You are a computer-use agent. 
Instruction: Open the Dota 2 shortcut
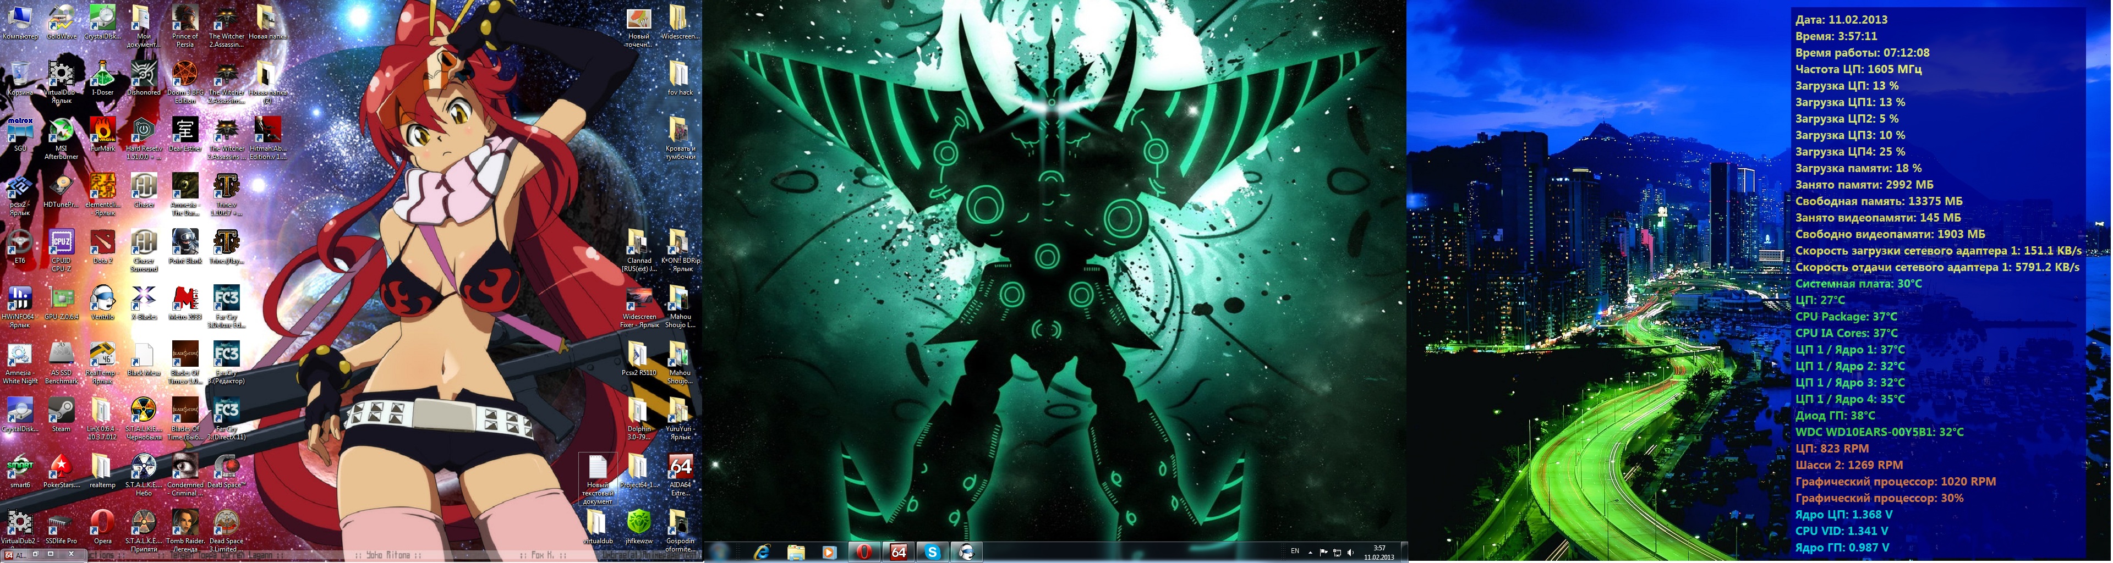coord(102,246)
